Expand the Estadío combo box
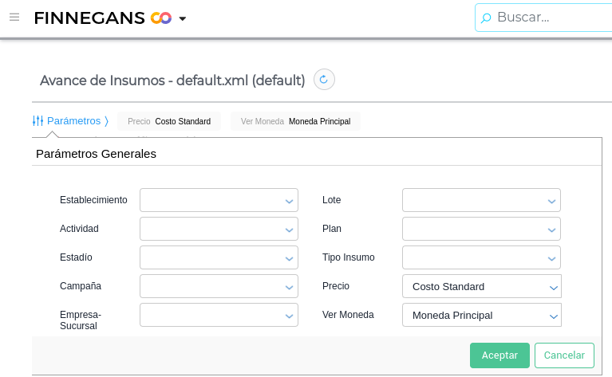 (219, 258)
